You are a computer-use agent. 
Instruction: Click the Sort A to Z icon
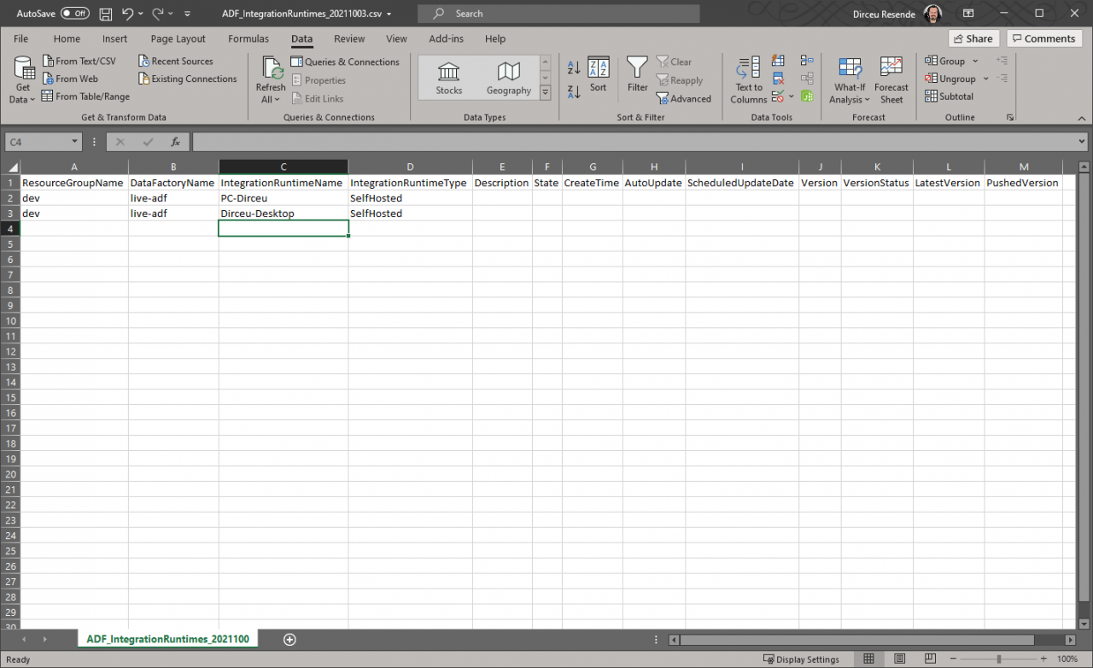pyautogui.click(x=574, y=68)
